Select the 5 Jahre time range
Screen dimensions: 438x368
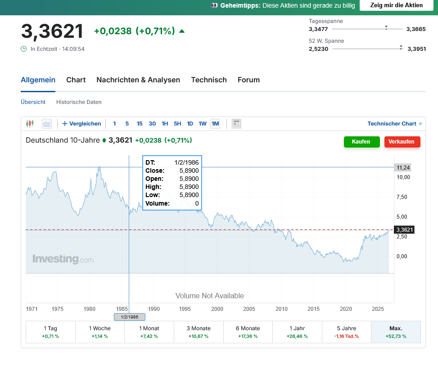[346, 332]
